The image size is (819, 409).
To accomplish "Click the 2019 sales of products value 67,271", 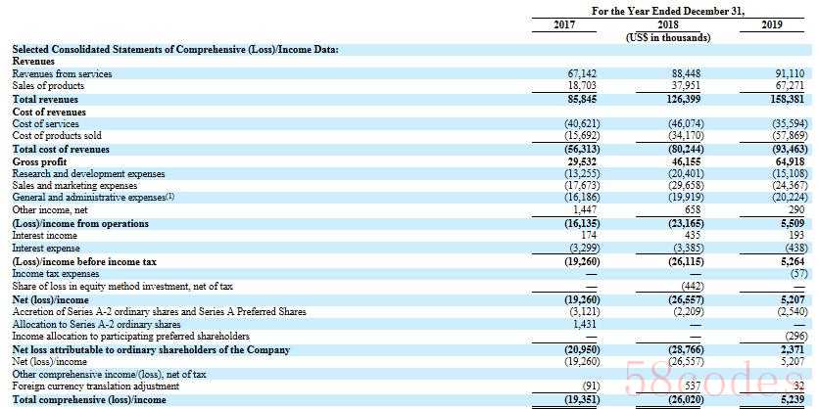I will (791, 86).
